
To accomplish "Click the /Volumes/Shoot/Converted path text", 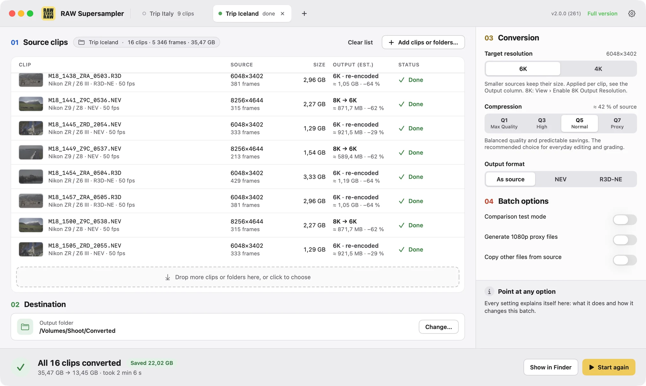I will click(x=77, y=331).
